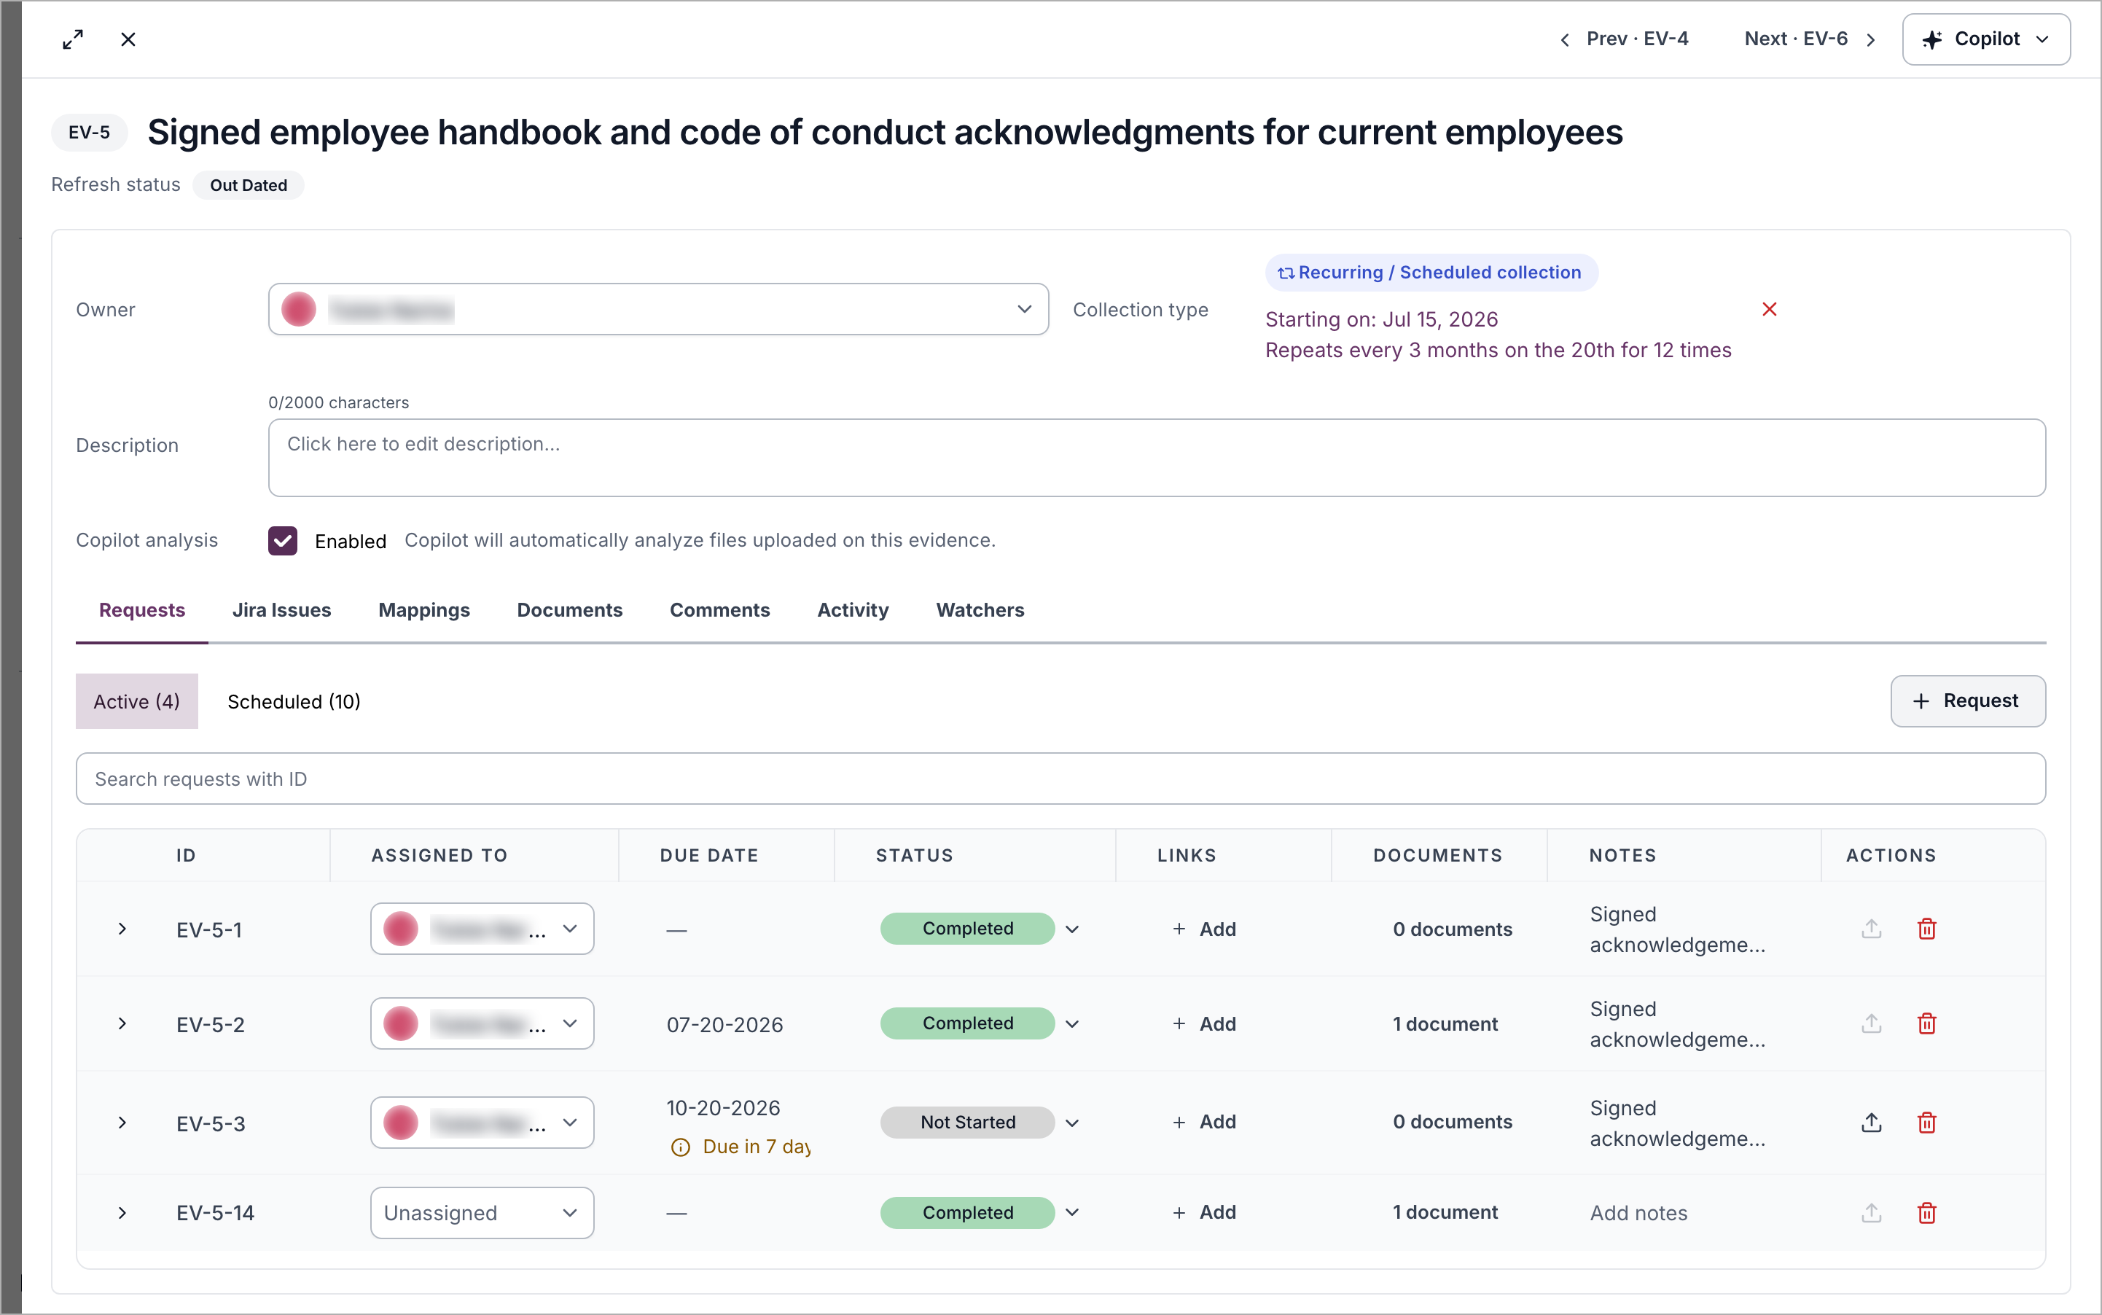
Task: Upload file for request EV-5-2
Action: point(1872,1023)
